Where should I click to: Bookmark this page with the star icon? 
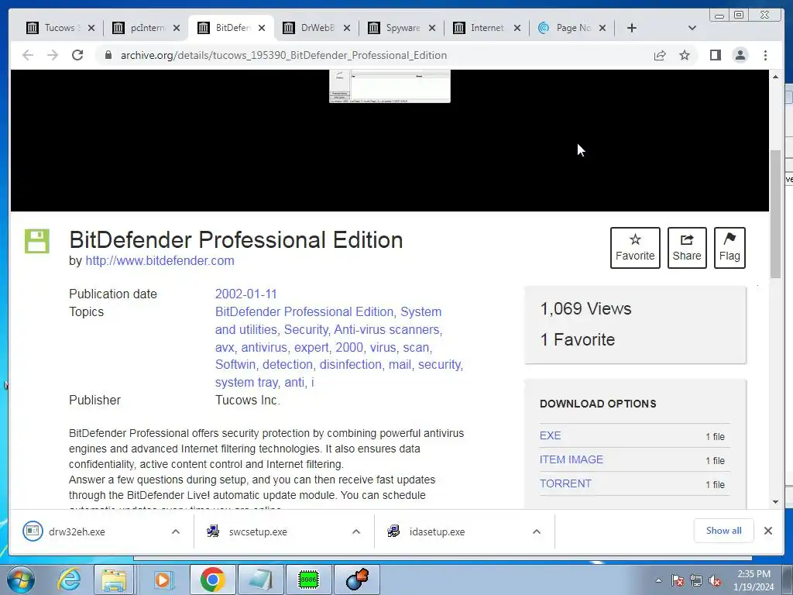(x=685, y=55)
